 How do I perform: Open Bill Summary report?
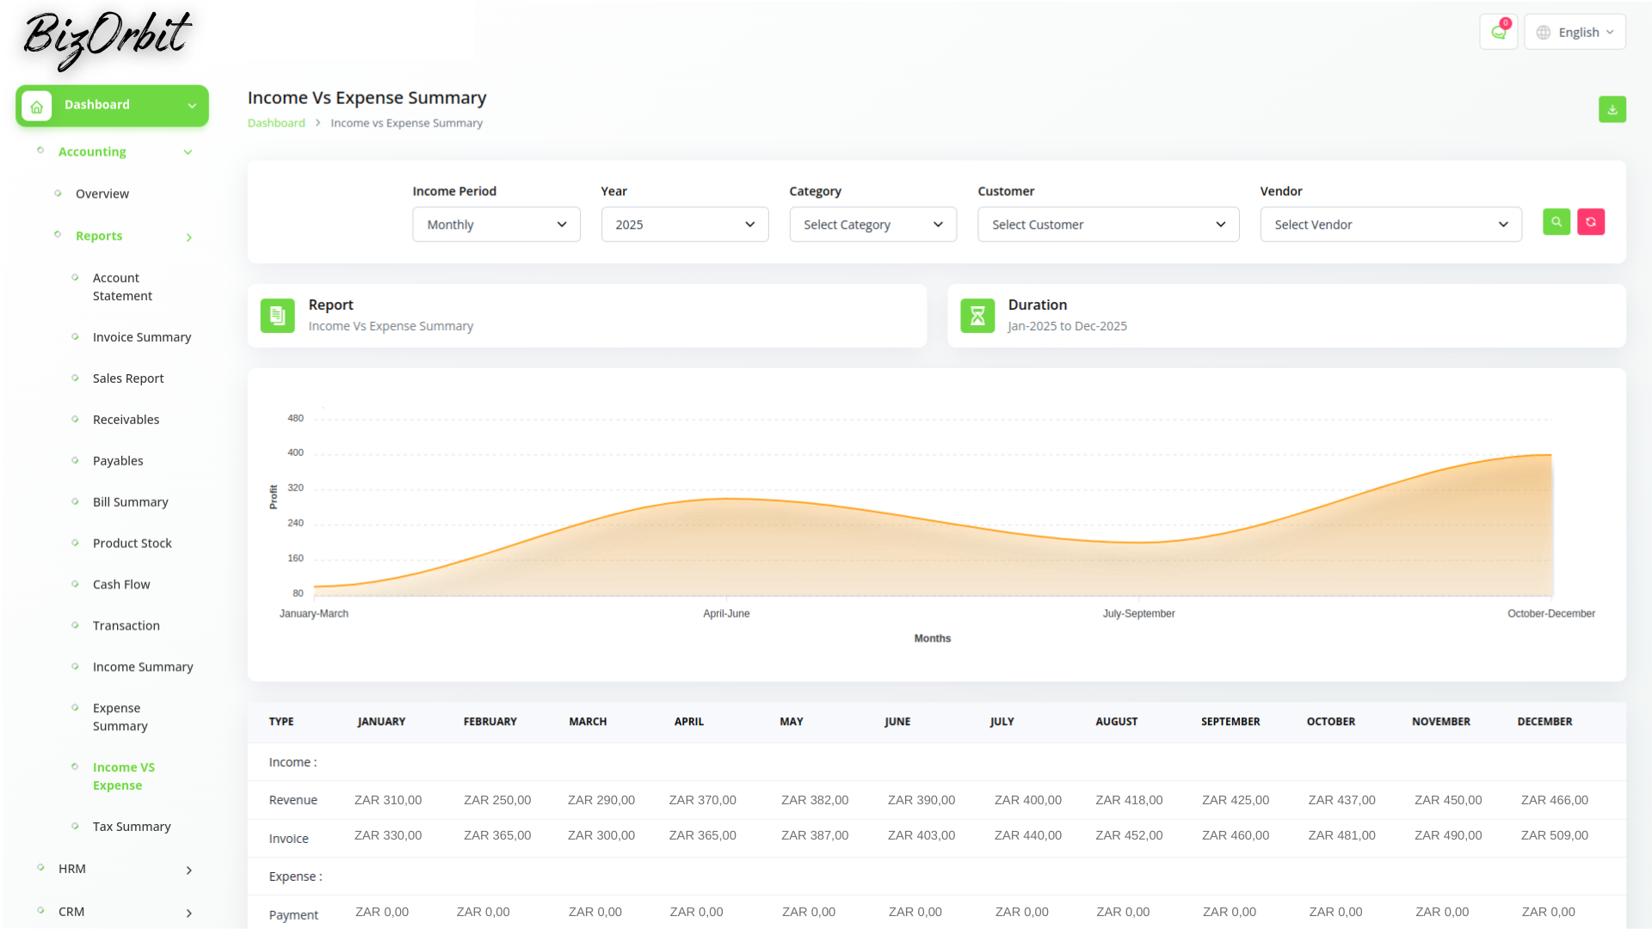click(130, 502)
